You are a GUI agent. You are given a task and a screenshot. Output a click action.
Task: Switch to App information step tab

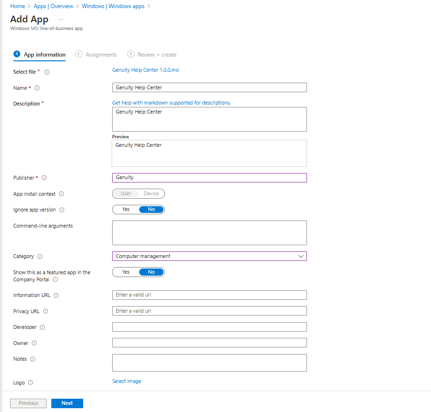(39, 55)
